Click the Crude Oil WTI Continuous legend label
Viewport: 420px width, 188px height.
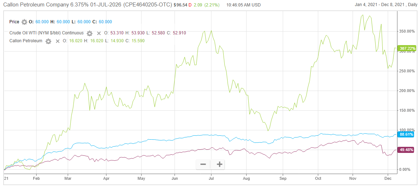tap(47, 33)
